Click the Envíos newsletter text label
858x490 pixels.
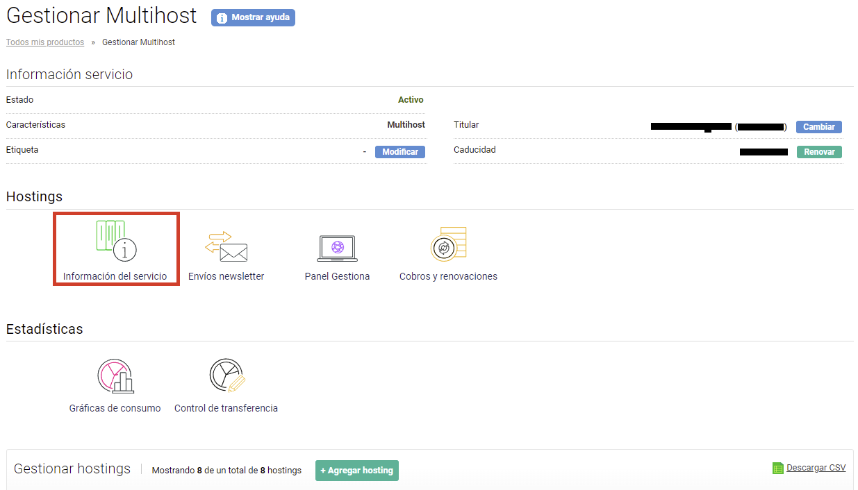click(x=226, y=276)
